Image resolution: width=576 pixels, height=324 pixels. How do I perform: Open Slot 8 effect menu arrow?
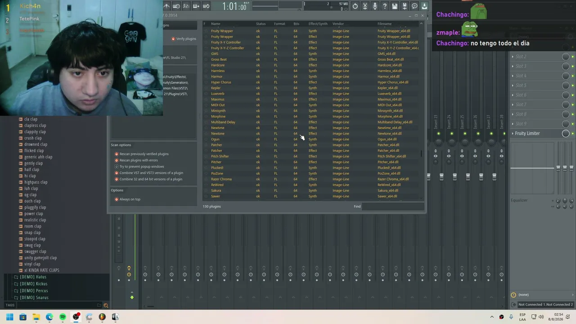coord(513,114)
